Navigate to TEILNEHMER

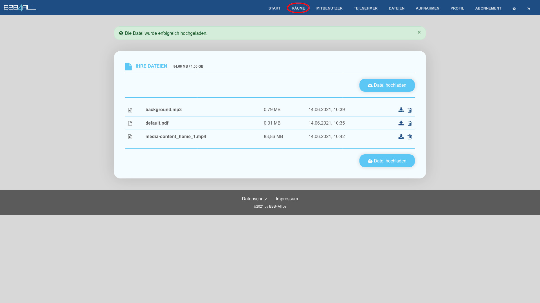(x=366, y=8)
